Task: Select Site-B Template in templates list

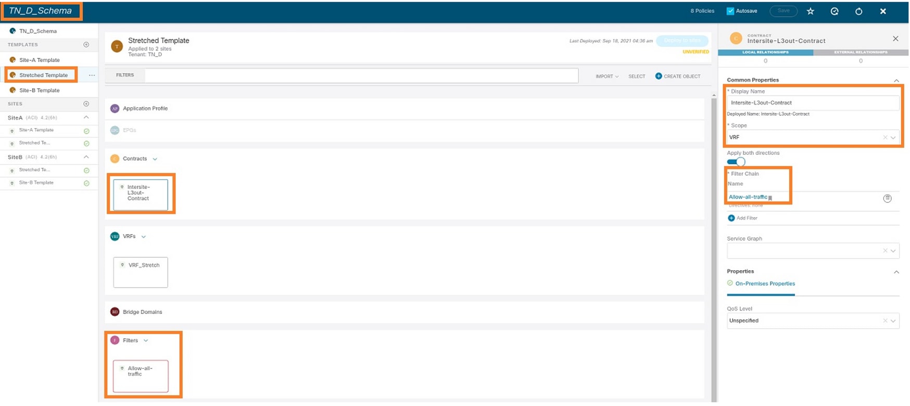Action: (40, 90)
